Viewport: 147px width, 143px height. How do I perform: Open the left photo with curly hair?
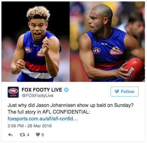36,42
